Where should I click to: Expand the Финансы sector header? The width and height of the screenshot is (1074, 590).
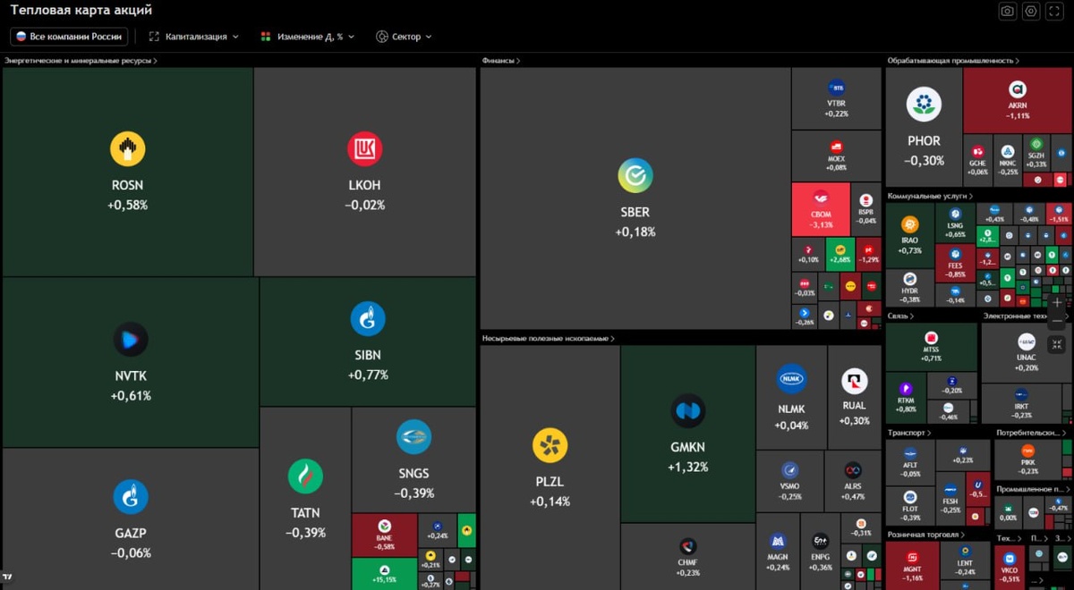point(501,61)
